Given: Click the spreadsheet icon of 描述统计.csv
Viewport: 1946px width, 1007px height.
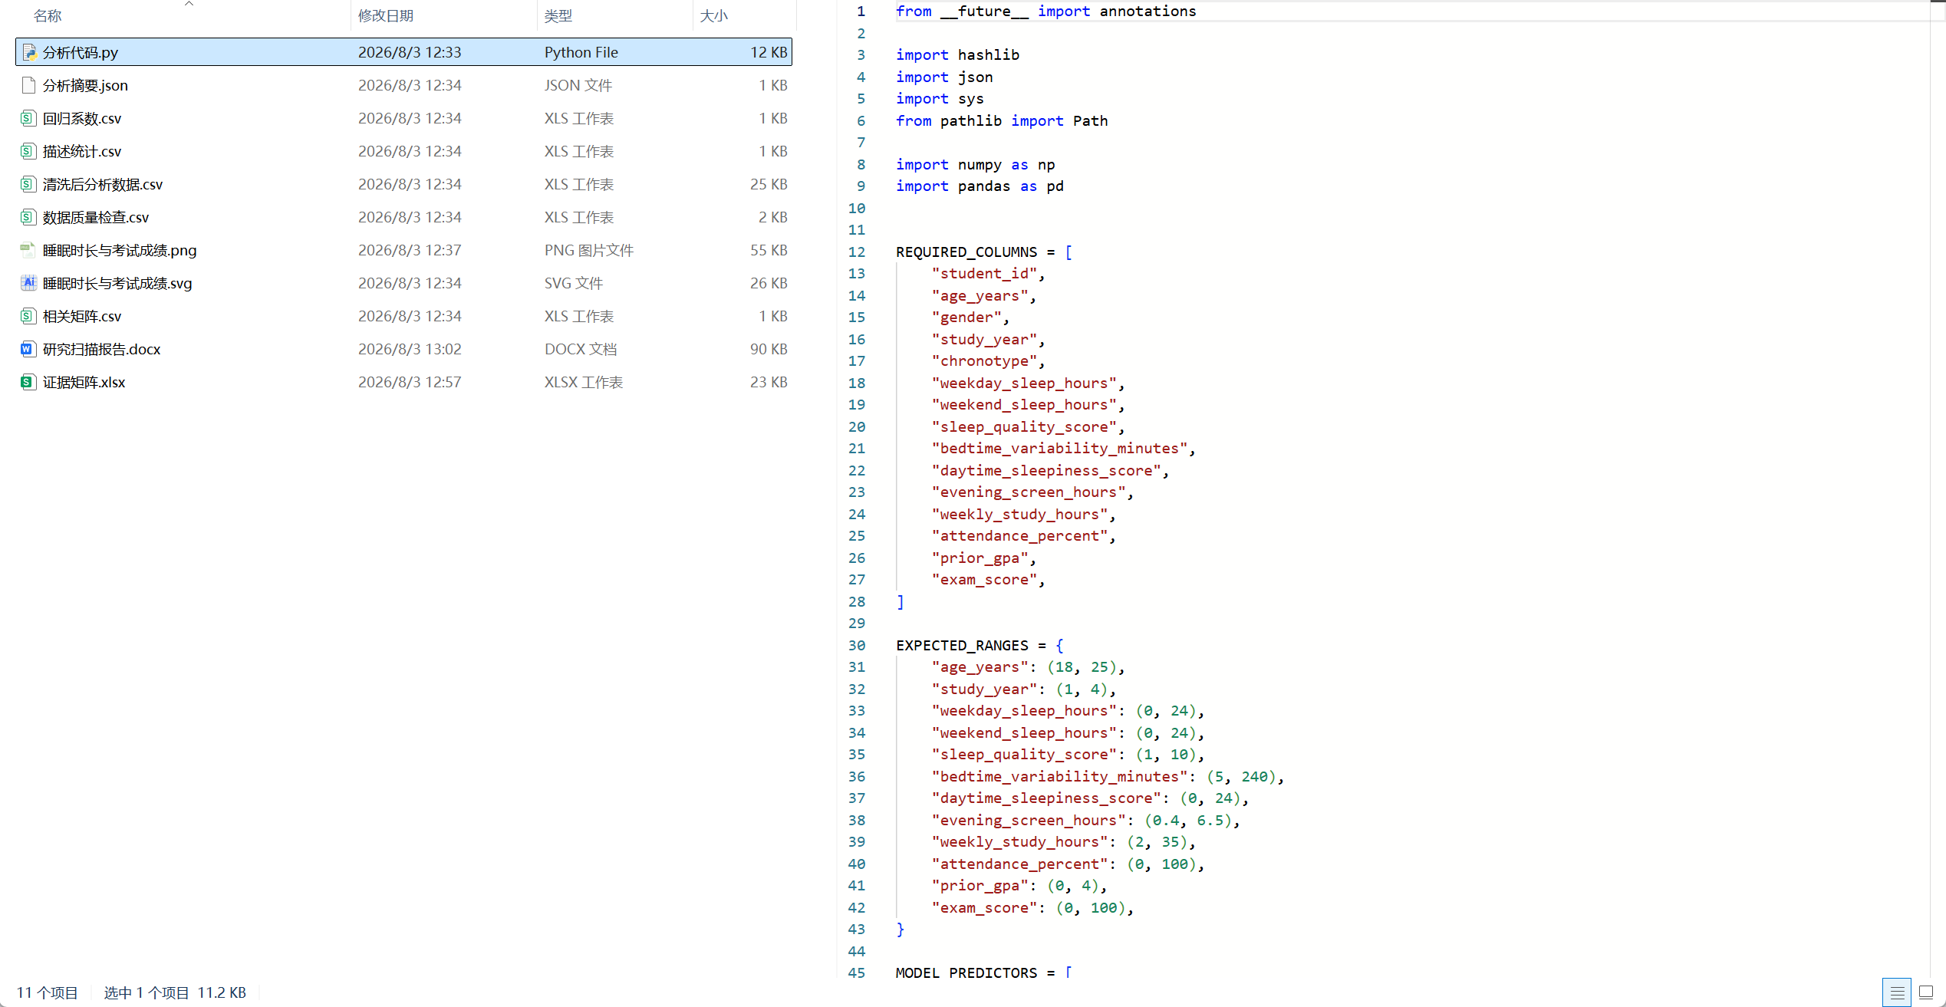Looking at the screenshot, I should (x=28, y=151).
